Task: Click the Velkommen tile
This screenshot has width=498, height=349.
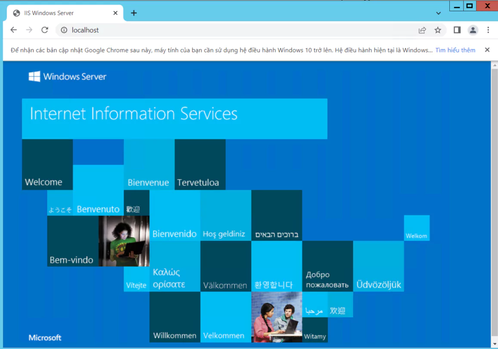Action: 226,317
